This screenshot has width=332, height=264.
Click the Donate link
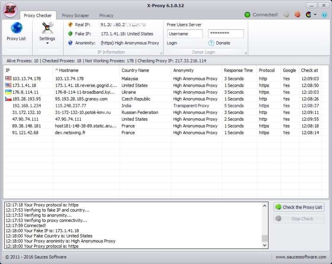223,43
